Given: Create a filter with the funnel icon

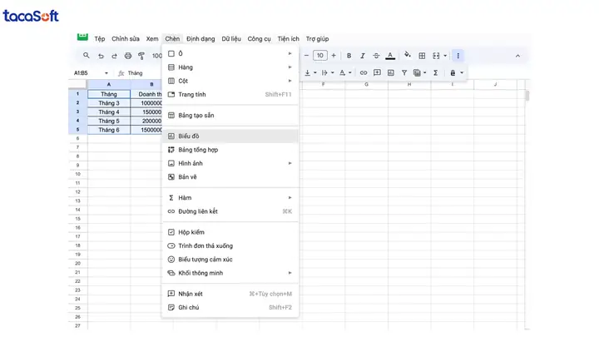Looking at the screenshot, I should pos(404,72).
